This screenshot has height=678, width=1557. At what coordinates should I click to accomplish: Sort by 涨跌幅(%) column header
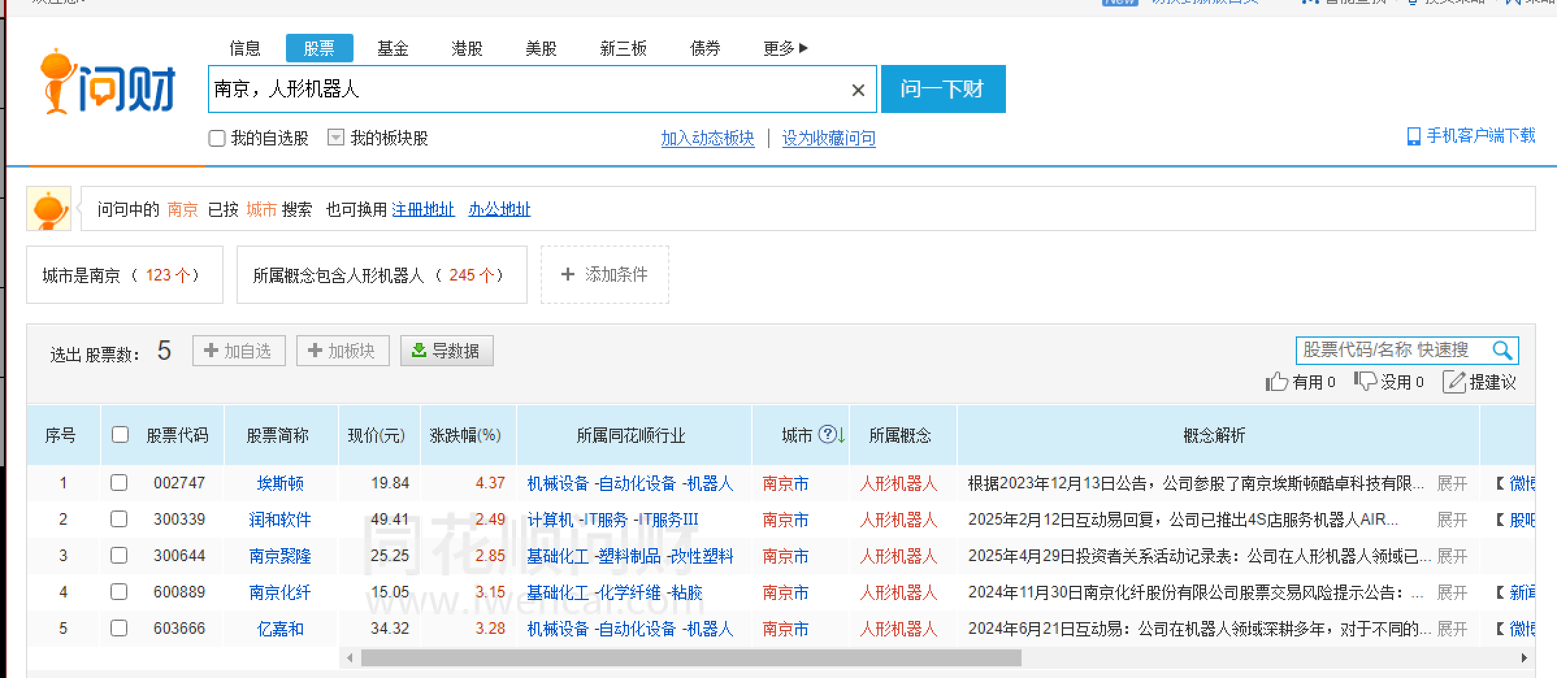click(x=465, y=434)
